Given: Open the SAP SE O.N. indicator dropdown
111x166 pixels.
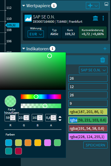Looking at the screenshot, I should coord(93,70).
